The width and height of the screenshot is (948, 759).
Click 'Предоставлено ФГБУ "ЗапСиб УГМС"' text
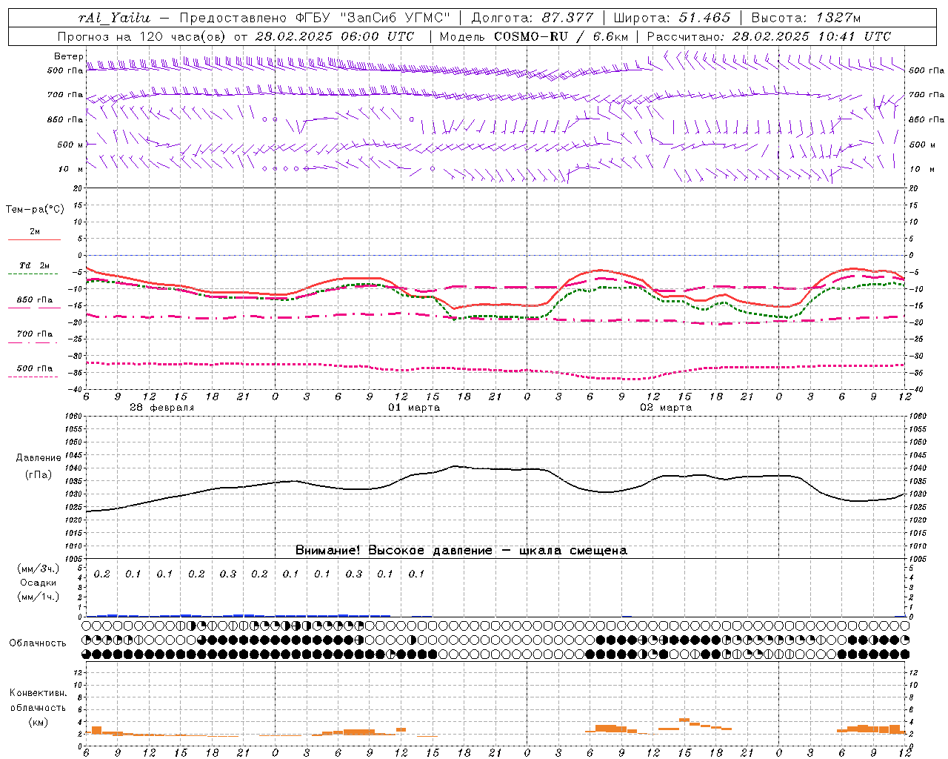tap(316, 18)
